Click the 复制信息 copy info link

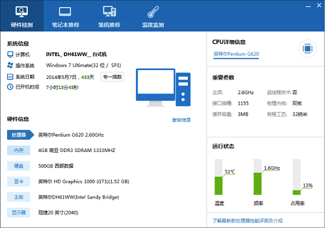click(181, 120)
